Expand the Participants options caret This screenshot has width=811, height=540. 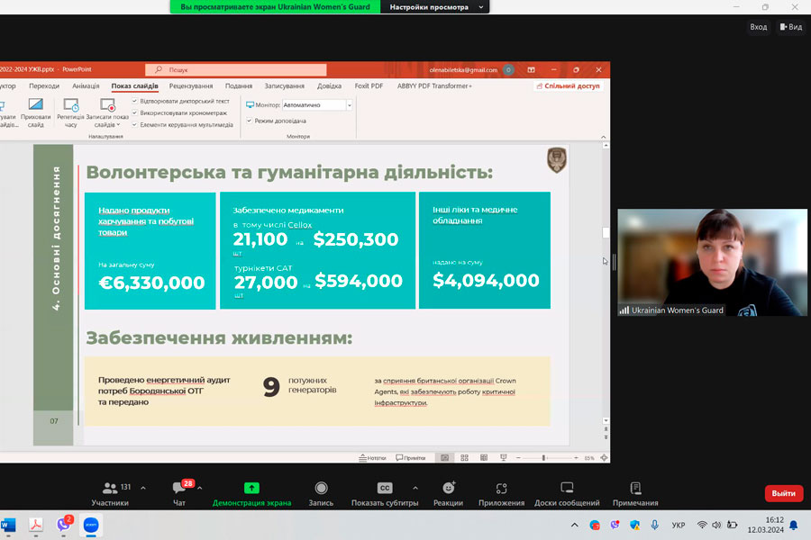[x=143, y=488]
